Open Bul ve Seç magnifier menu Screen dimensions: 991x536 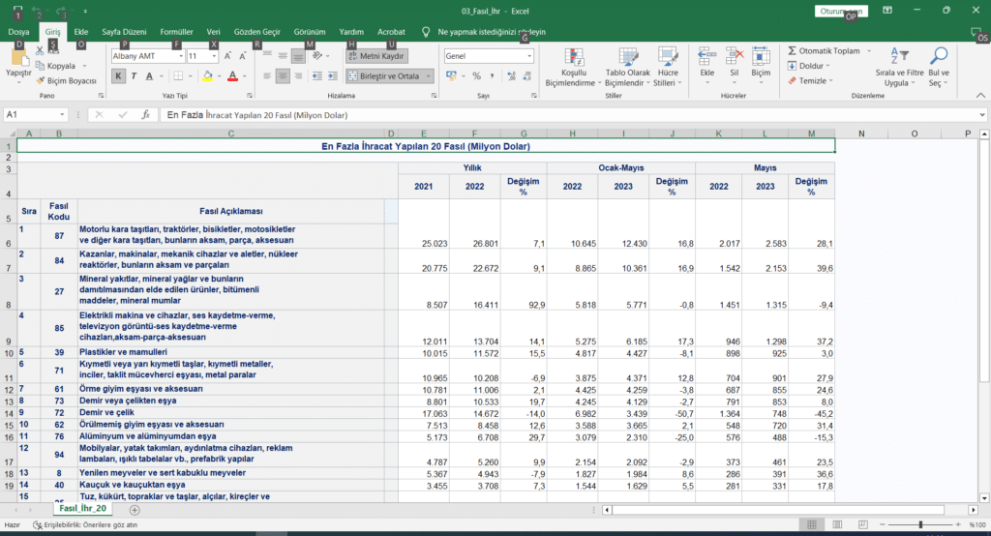click(939, 67)
